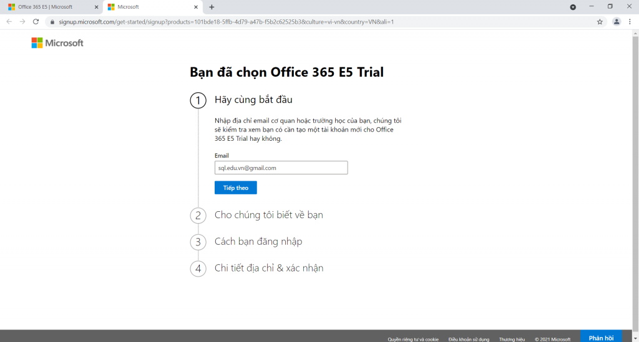
Task: Click the address bar URL
Action: click(x=226, y=22)
